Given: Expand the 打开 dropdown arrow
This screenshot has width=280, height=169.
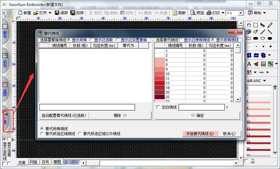Looking at the screenshot, I should pos(50,13).
